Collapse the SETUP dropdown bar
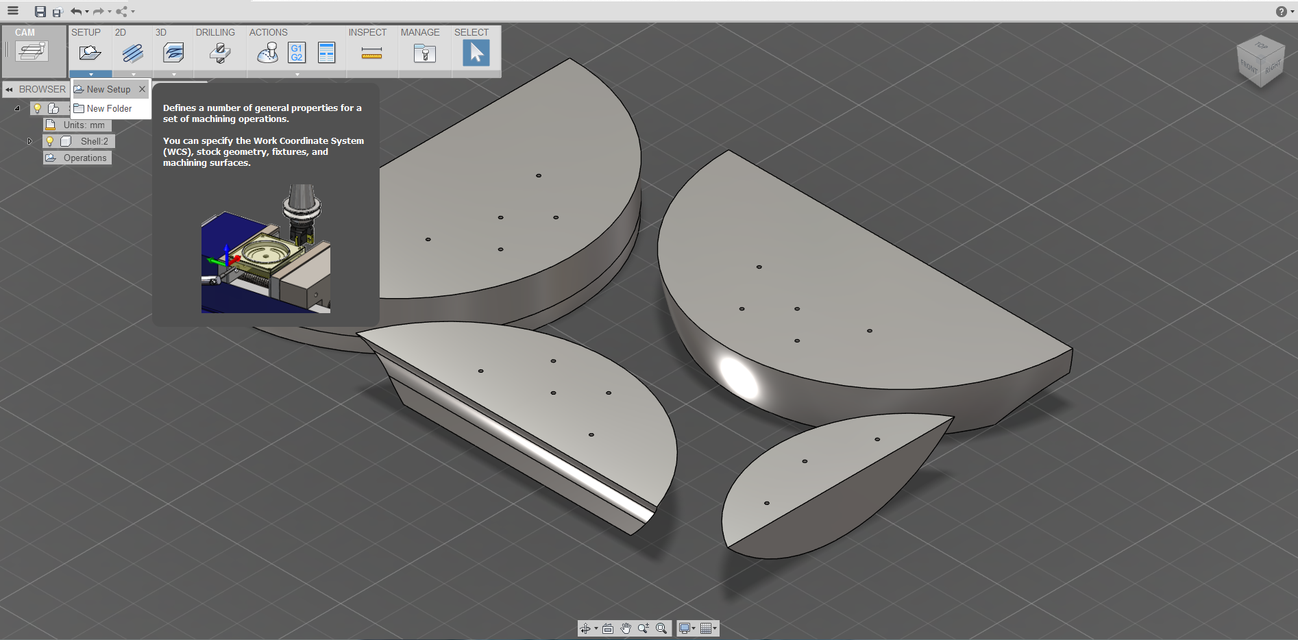Screen dimensions: 1298x640 click(90, 74)
